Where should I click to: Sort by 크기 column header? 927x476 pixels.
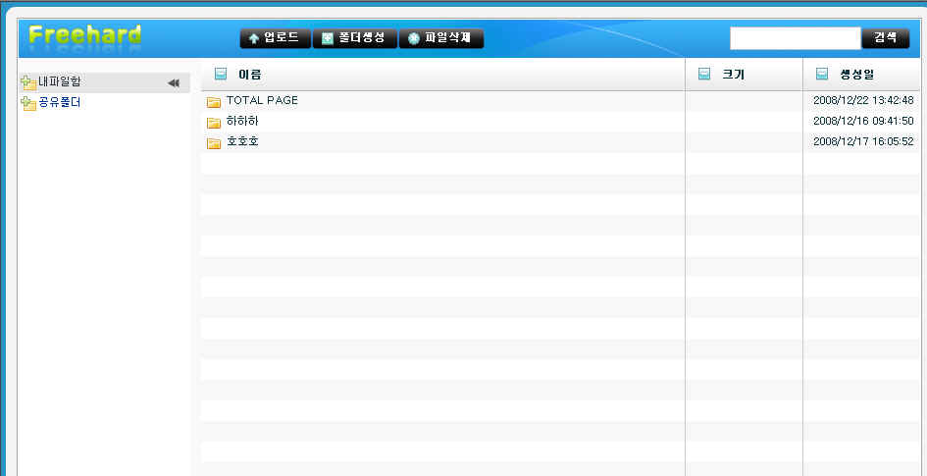[x=733, y=75]
